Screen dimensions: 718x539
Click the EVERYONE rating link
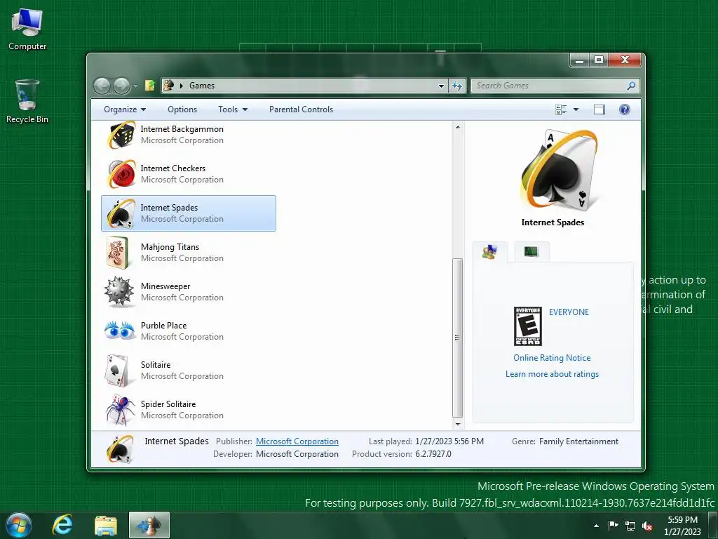pyautogui.click(x=569, y=312)
